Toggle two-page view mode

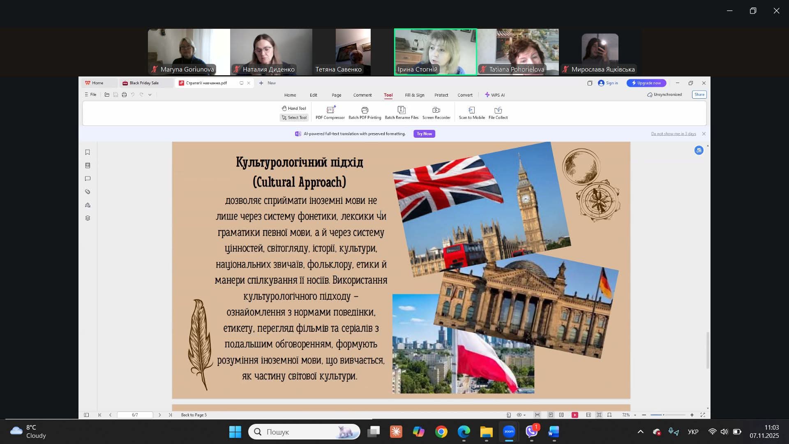[561, 415]
